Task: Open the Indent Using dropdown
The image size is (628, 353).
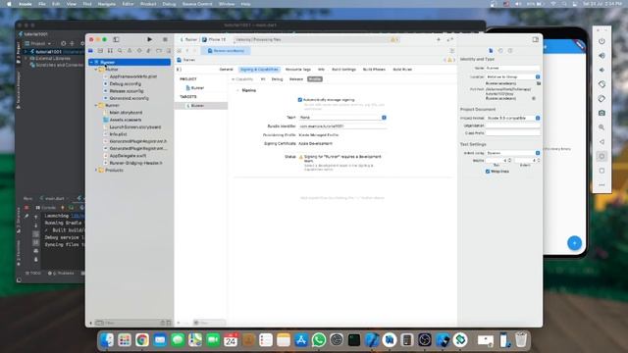Action: point(512,153)
